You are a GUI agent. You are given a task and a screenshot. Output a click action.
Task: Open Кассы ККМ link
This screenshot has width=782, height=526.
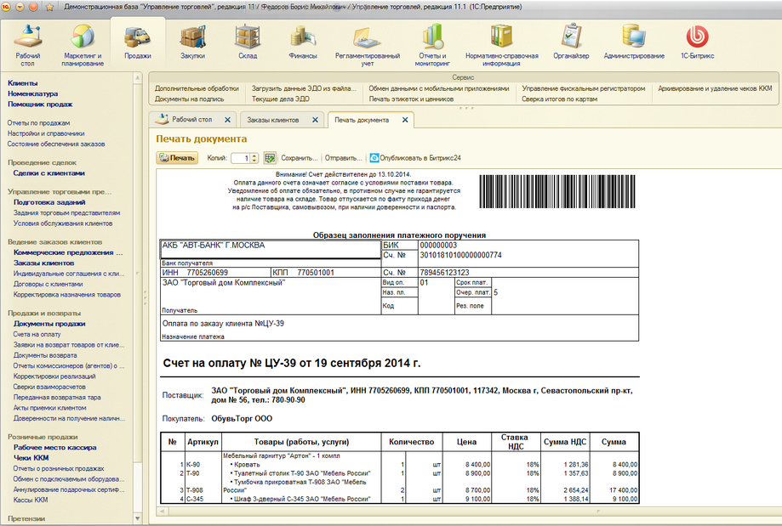click(x=31, y=500)
